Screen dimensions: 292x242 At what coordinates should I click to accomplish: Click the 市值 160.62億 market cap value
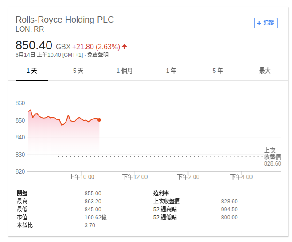click(95, 218)
